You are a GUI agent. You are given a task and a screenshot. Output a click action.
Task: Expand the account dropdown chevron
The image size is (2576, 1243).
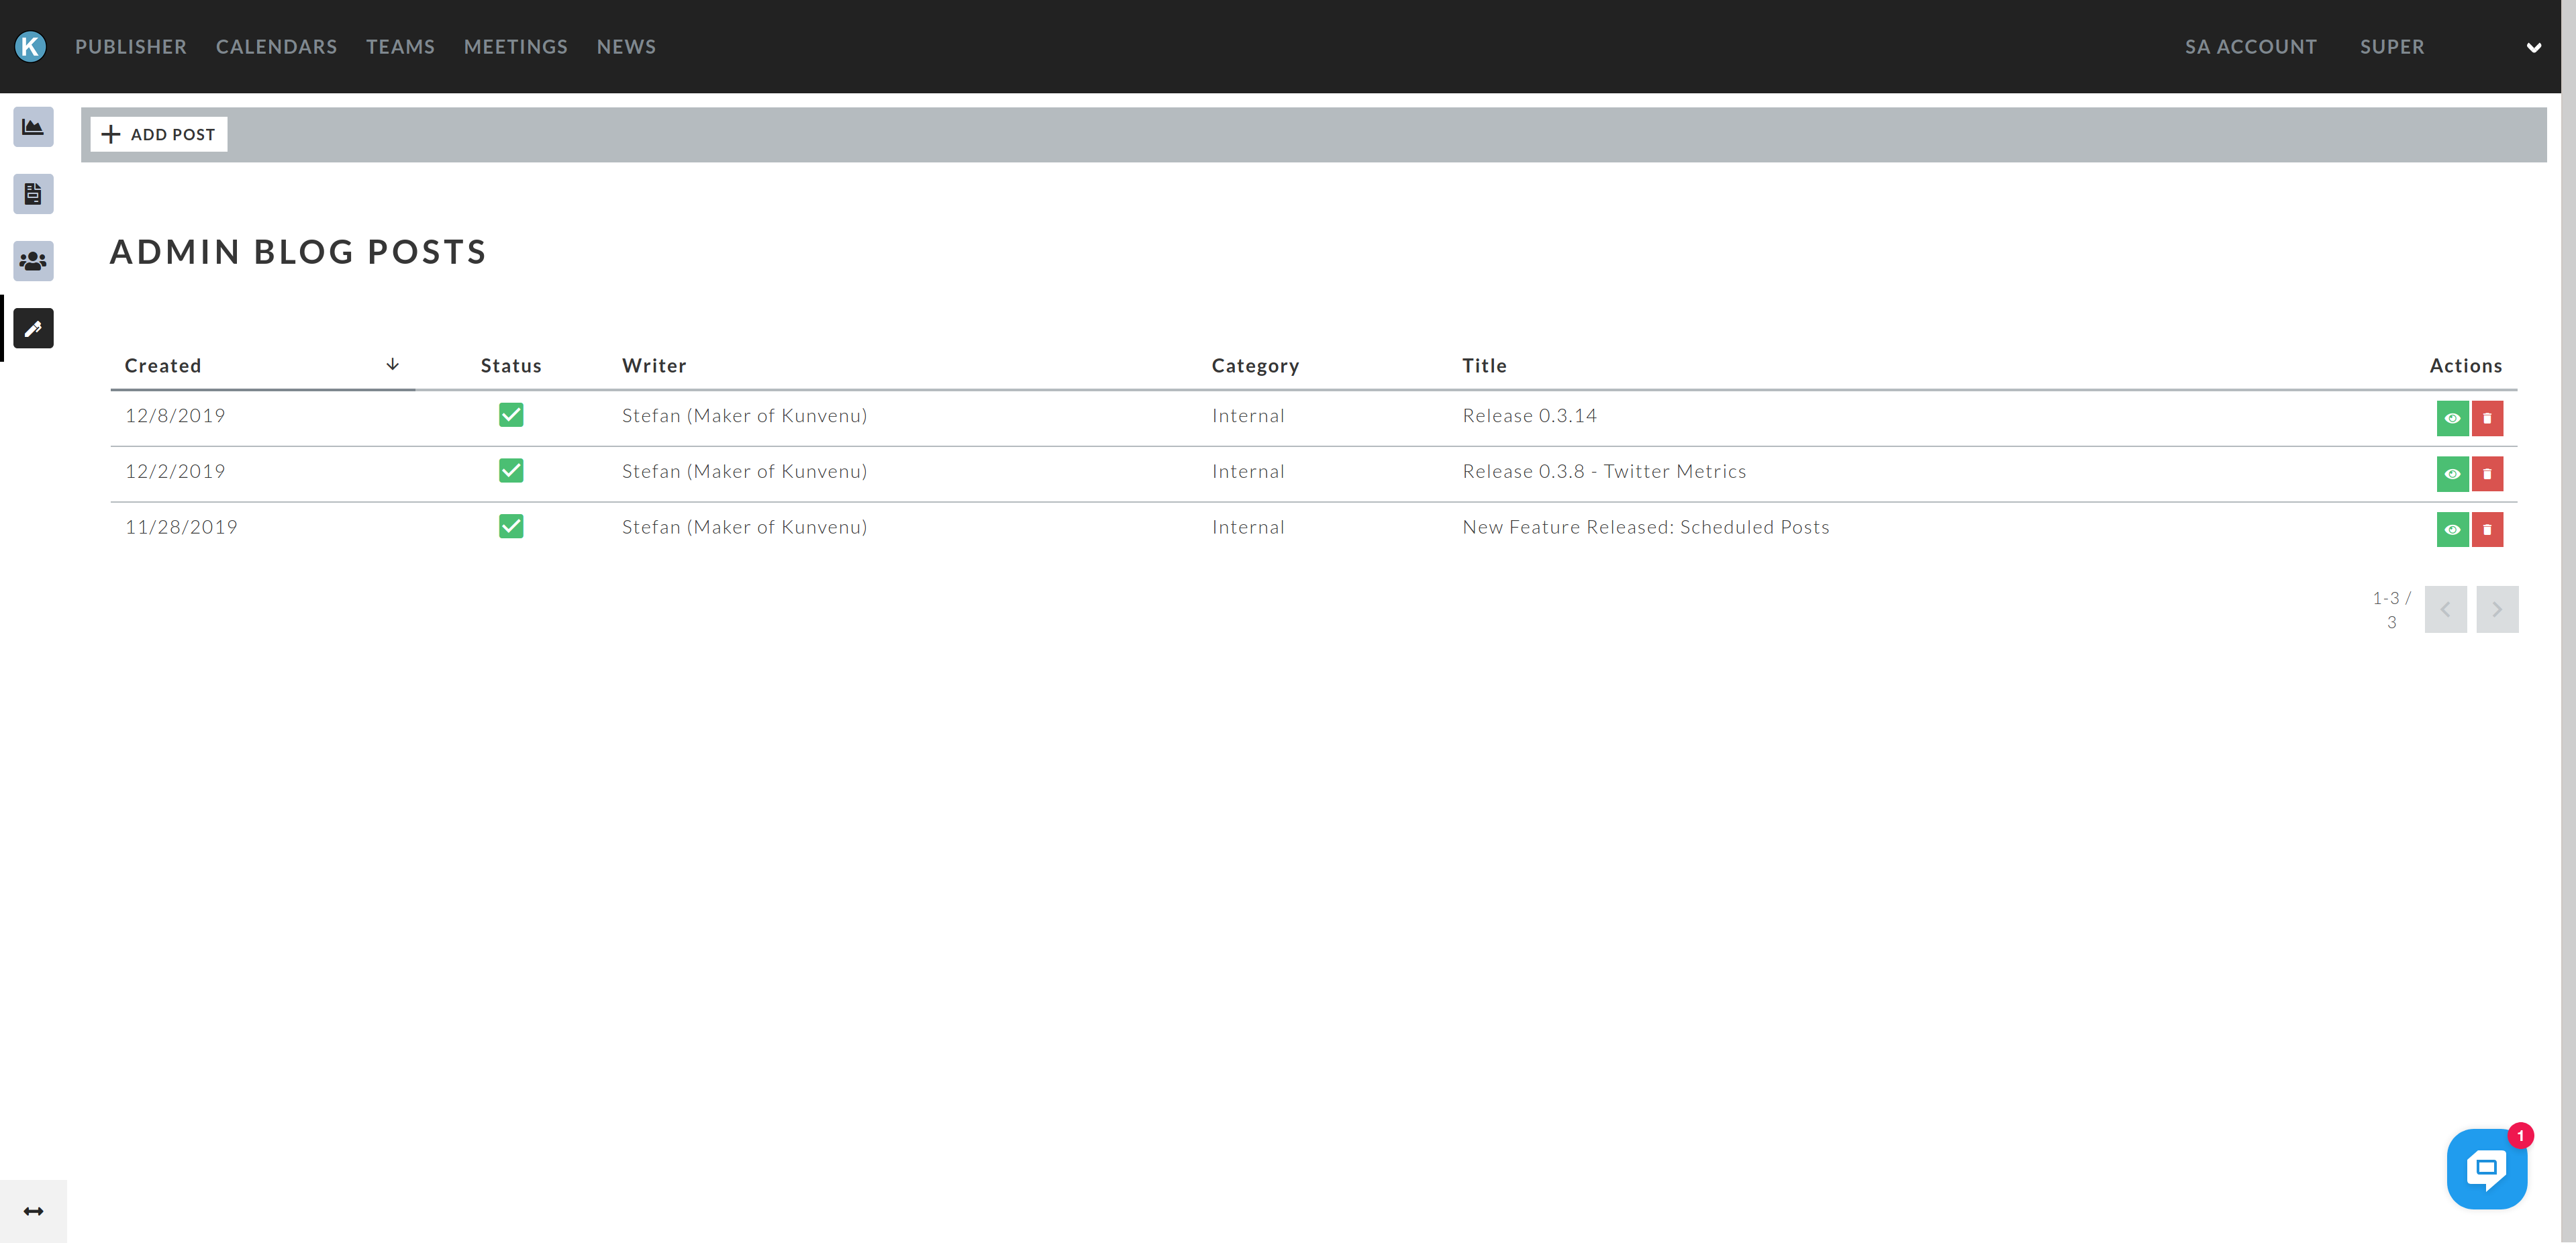tap(2533, 47)
